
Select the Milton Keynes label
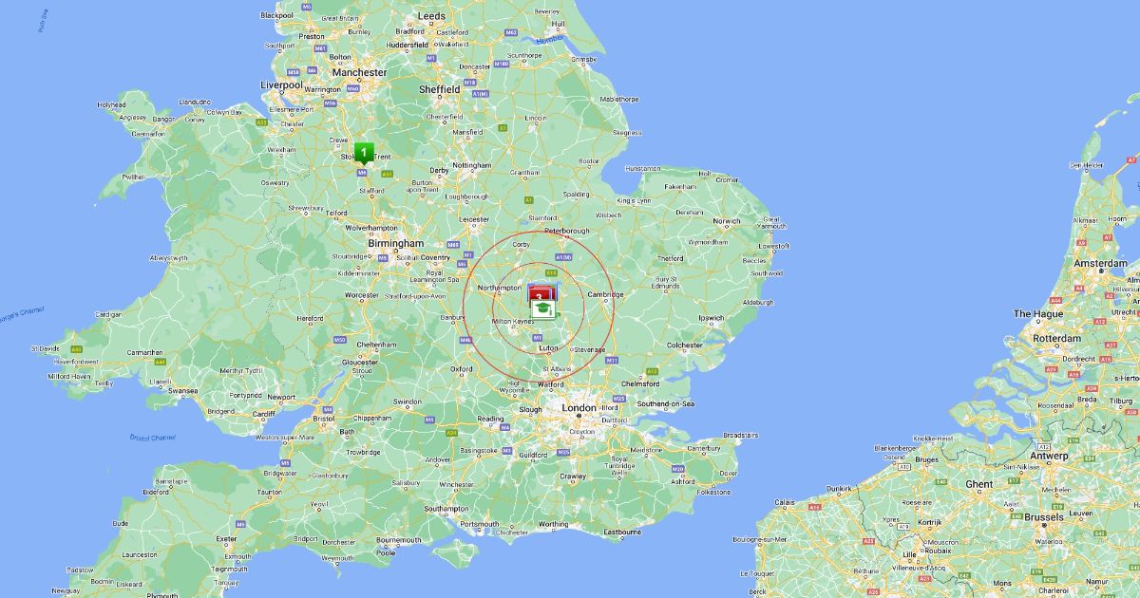pos(513,322)
